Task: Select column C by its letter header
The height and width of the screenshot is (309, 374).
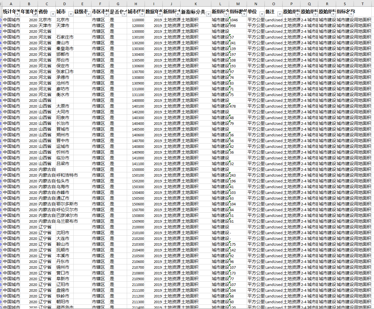Action: 47,4
